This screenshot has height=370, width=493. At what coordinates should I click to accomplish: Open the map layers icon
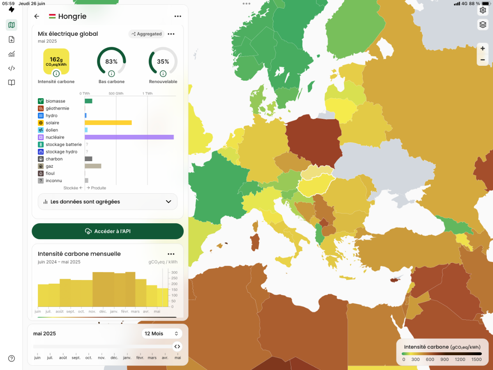click(x=483, y=25)
